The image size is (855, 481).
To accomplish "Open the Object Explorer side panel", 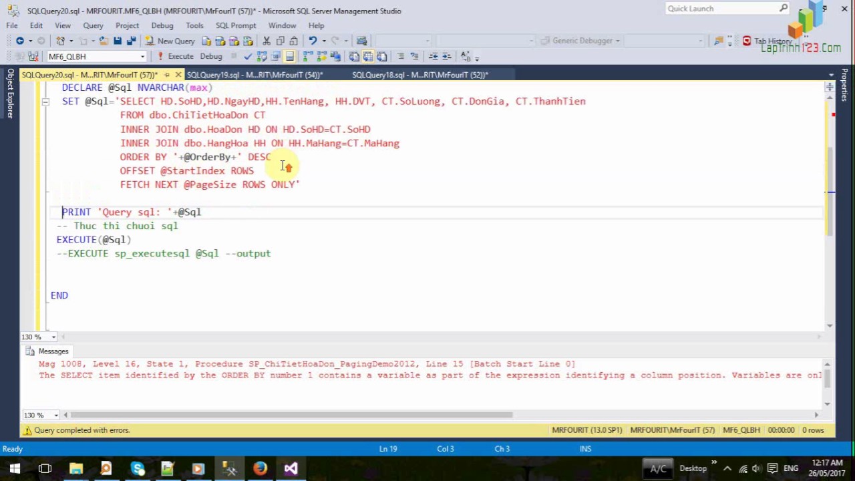I will 11,93.
